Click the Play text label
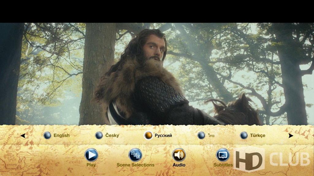The width and height of the screenshot is (314, 176). (91, 165)
